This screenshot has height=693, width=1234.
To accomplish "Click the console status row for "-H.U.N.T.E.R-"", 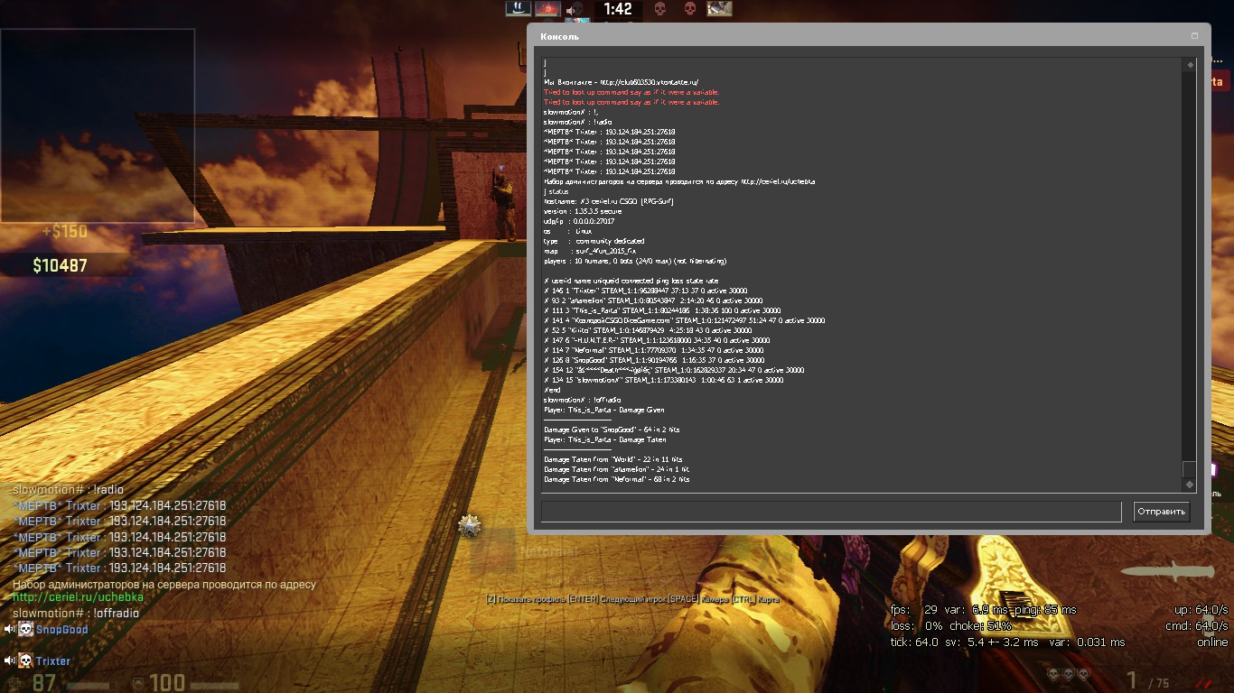I will click(x=657, y=340).
